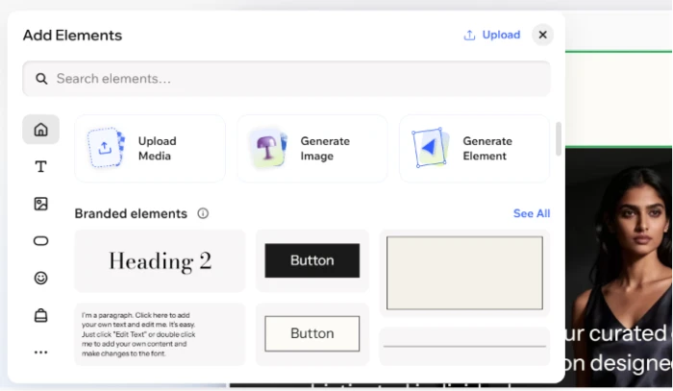673x391 pixels.
Task: Click the Generate Image lamp icon
Action: pyautogui.click(x=268, y=148)
